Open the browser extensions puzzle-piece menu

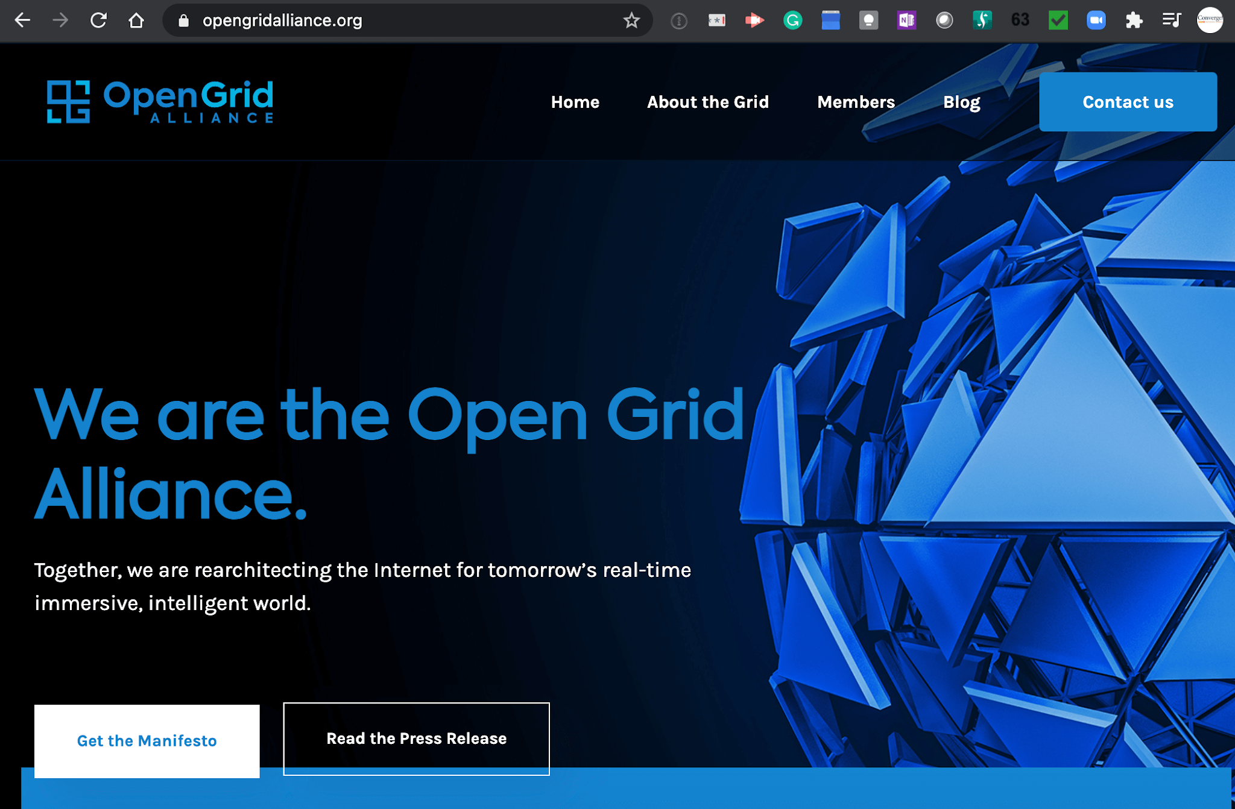(x=1134, y=20)
